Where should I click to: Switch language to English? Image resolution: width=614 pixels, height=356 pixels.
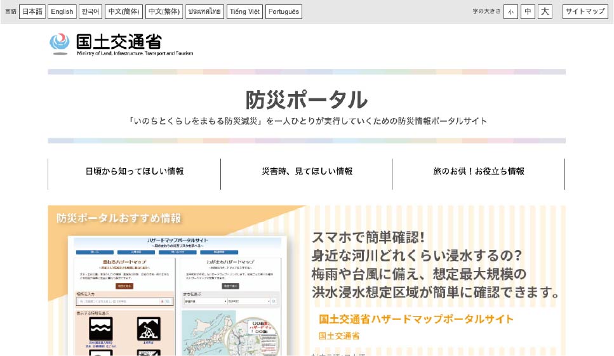(62, 11)
